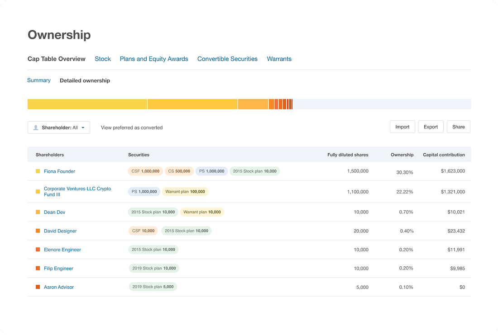Open Elenore Engineer shareholder link

62,250
